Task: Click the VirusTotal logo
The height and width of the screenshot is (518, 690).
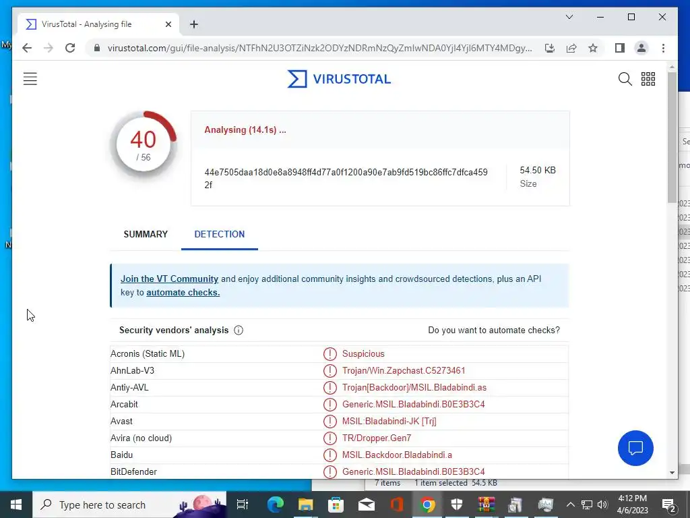Action: tap(339, 79)
